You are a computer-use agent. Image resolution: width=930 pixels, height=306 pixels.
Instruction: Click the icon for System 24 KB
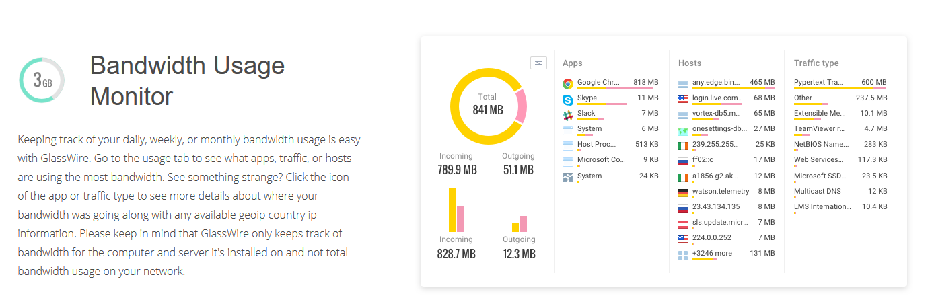coord(568,177)
